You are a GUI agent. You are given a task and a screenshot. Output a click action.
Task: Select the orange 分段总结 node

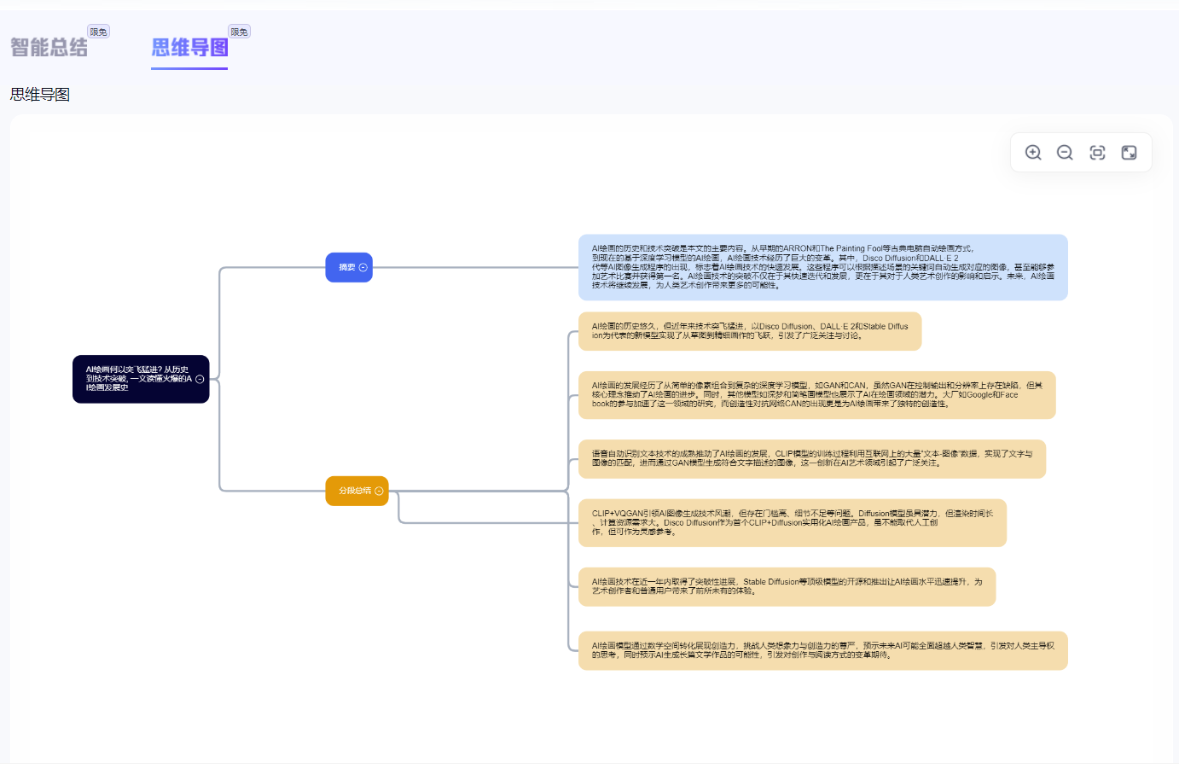(353, 492)
